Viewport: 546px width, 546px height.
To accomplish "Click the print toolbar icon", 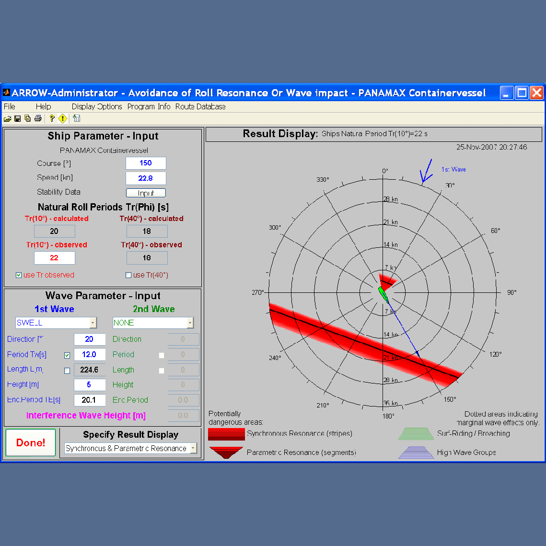I will 38,119.
